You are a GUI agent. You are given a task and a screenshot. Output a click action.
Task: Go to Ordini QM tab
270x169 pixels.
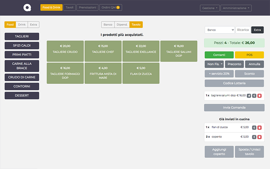coord(111,7)
